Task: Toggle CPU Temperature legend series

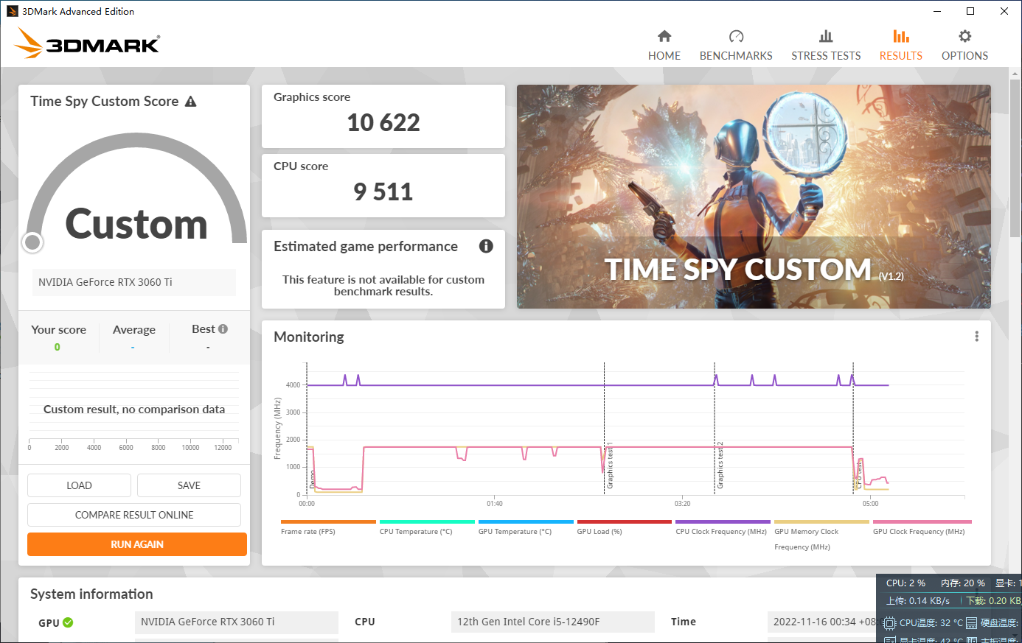Action: click(416, 531)
